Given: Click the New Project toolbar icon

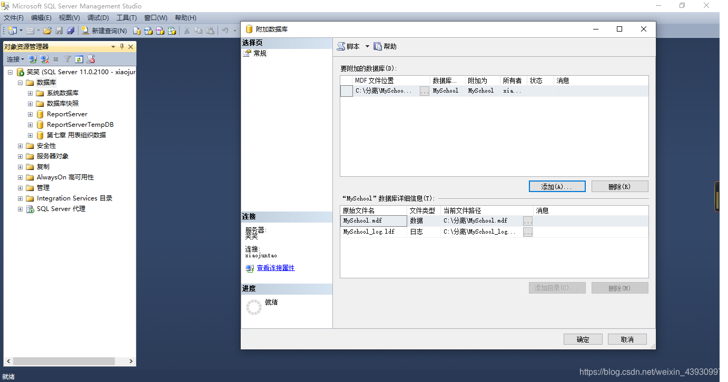Looking at the screenshot, I should pyautogui.click(x=12, y=31).
